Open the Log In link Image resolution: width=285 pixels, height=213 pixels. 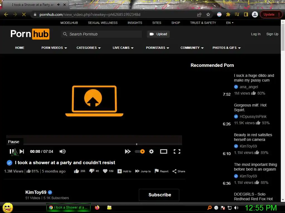[x=255, y=34]
